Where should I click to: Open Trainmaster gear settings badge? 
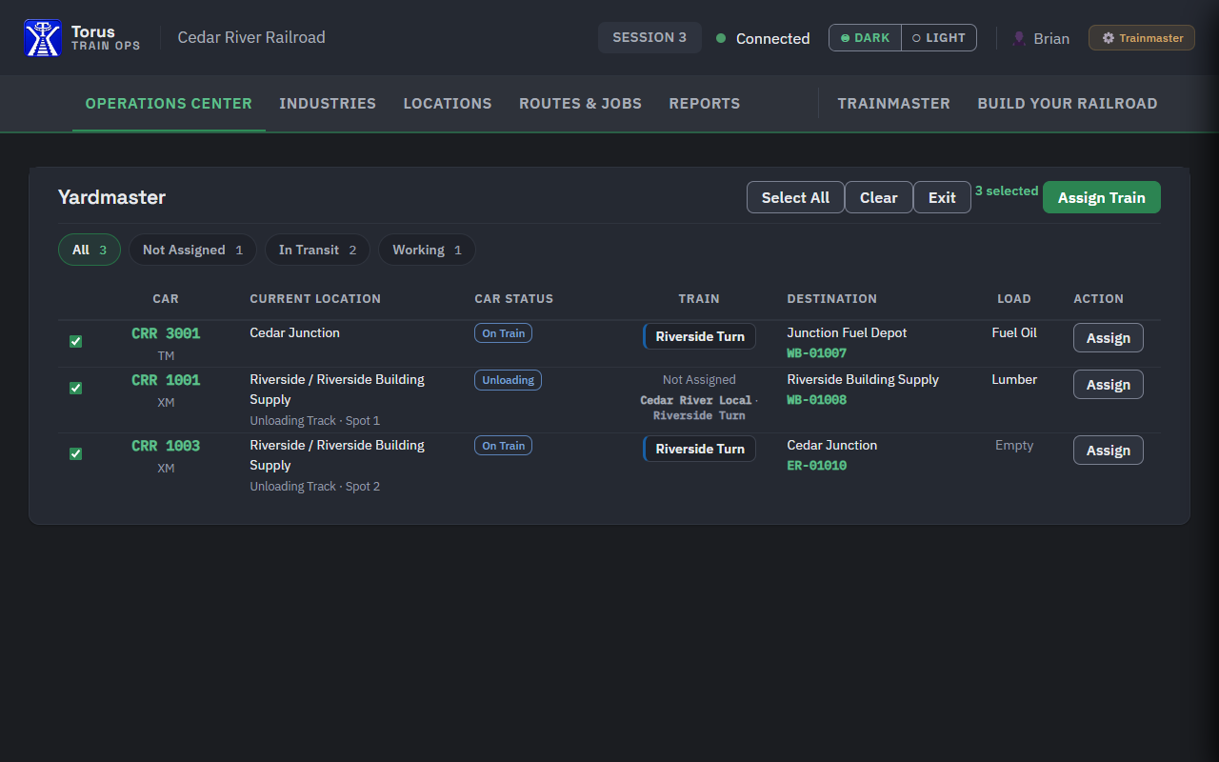1141,38
